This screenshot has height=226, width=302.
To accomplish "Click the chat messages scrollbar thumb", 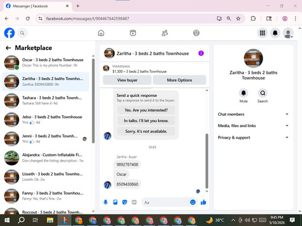I will point(207,161).
